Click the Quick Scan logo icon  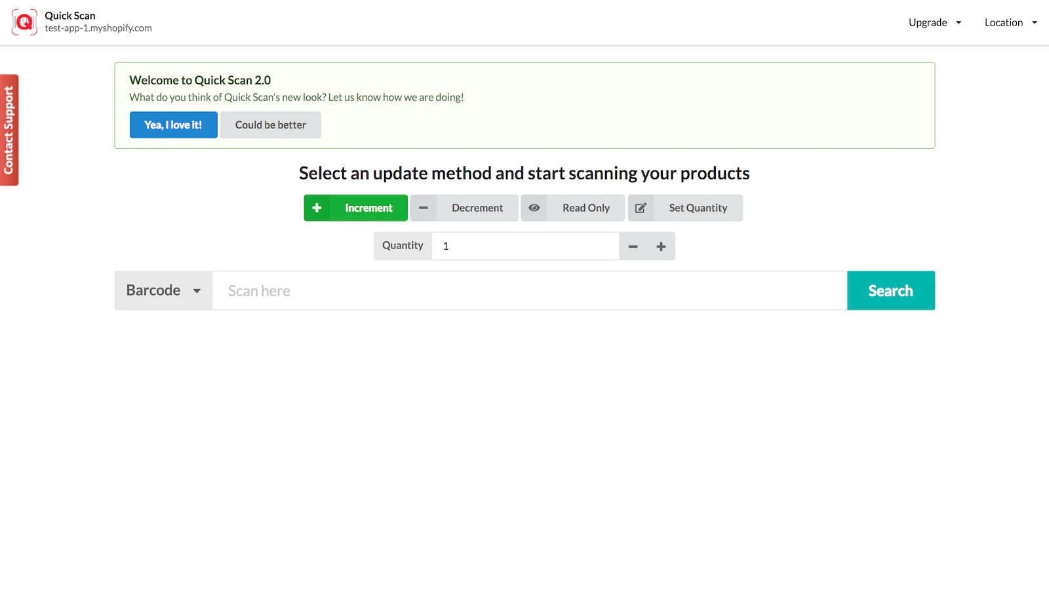(x=24, y=22)
